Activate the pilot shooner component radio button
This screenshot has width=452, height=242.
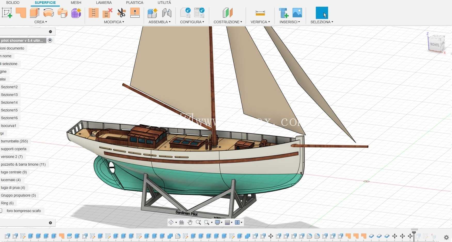click(50, 41)
